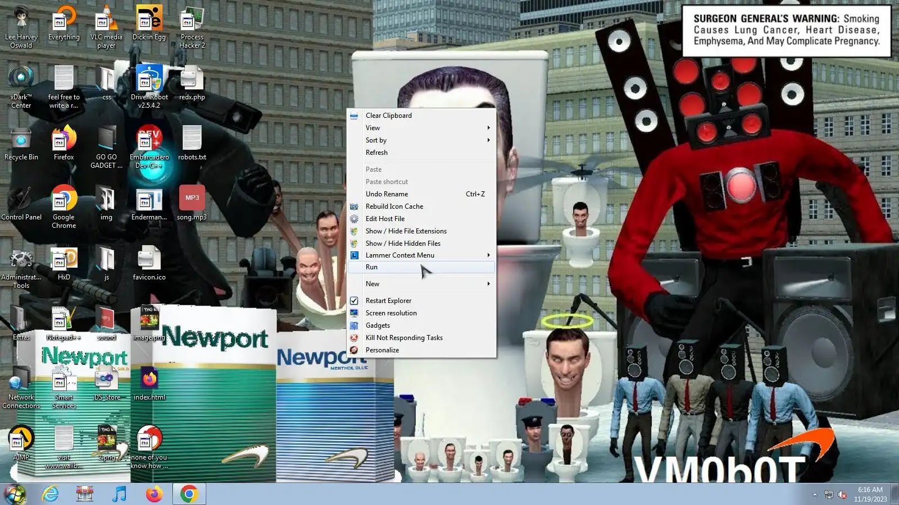The height and width of the screenshot is (505, 899).
Task: Choose Personalize from the context menu
Action: 421,350
